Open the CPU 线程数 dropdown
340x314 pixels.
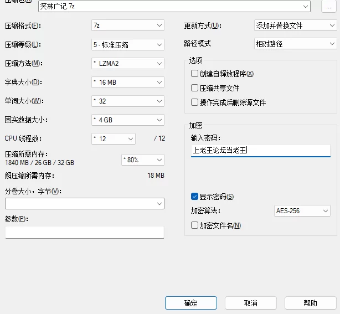pos(113,138)
